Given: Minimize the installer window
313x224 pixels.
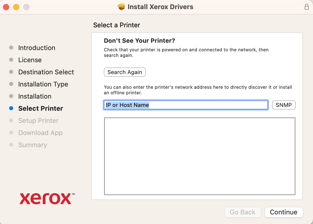Looking at the screenshot, I should [16, 7].
